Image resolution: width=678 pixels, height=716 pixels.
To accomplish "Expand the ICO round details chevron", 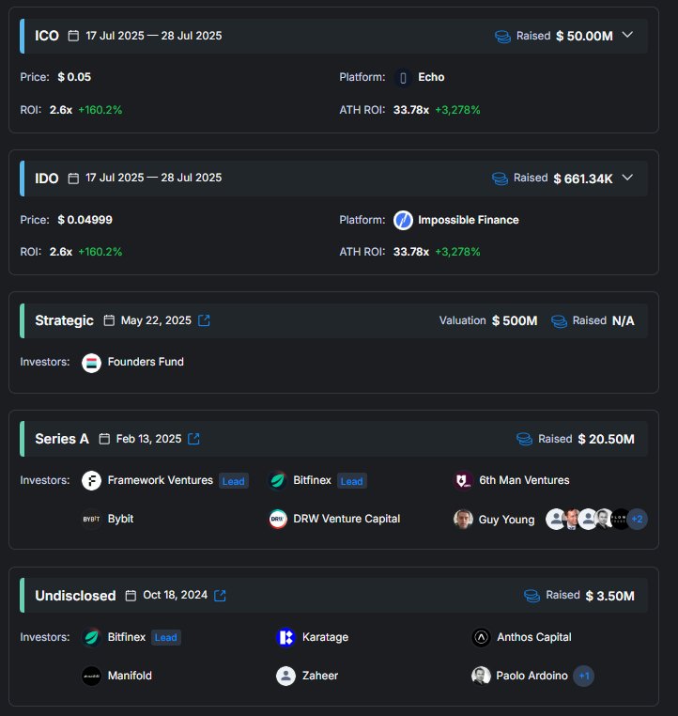I will 628,35.
